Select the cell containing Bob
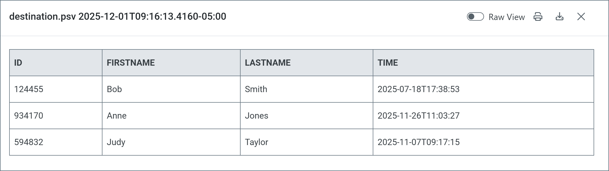Image resolution: width=609 pixels, height=171 pixels. pyautogui.click(x=114, y=89)
